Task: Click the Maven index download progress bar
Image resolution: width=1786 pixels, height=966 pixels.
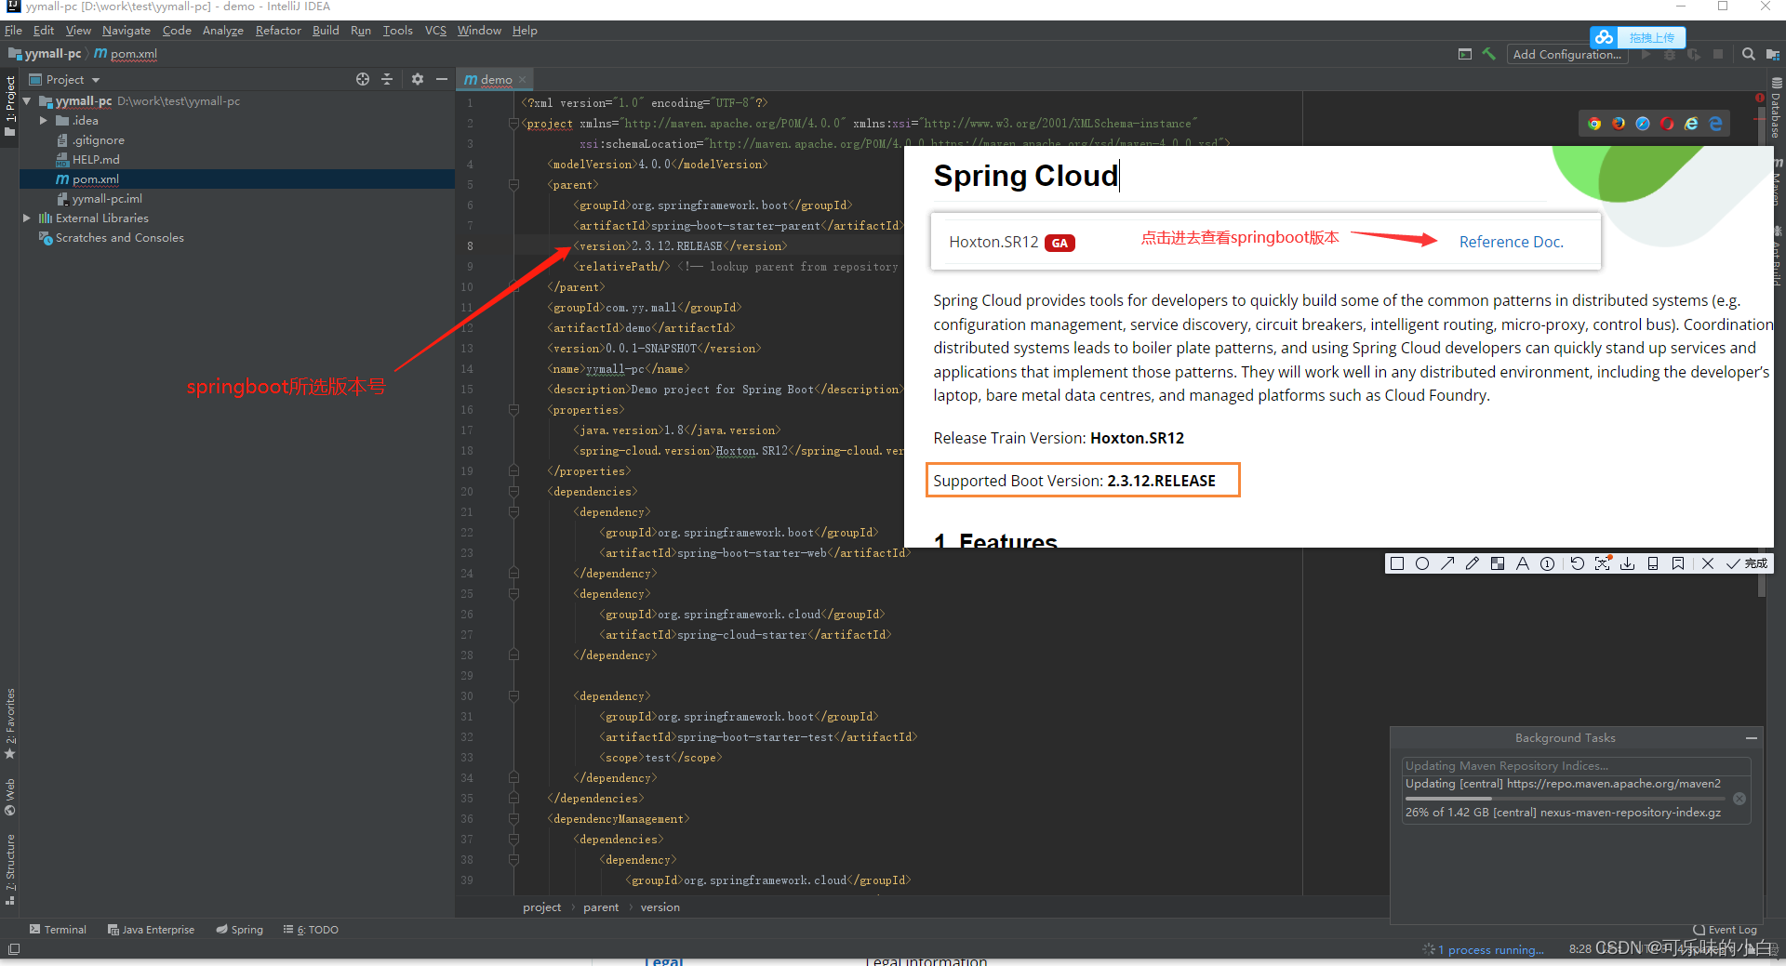Action: pos(1566,798)
